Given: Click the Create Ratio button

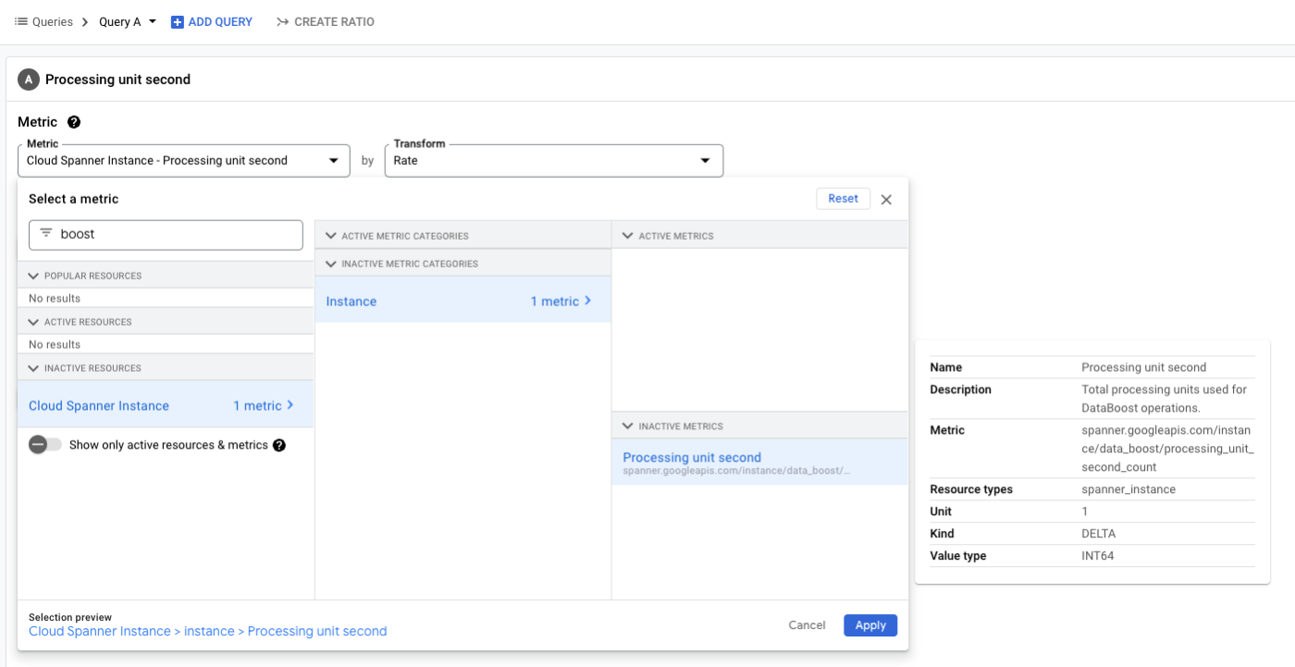Looking at the screenshot, I should tap(326, 22).
